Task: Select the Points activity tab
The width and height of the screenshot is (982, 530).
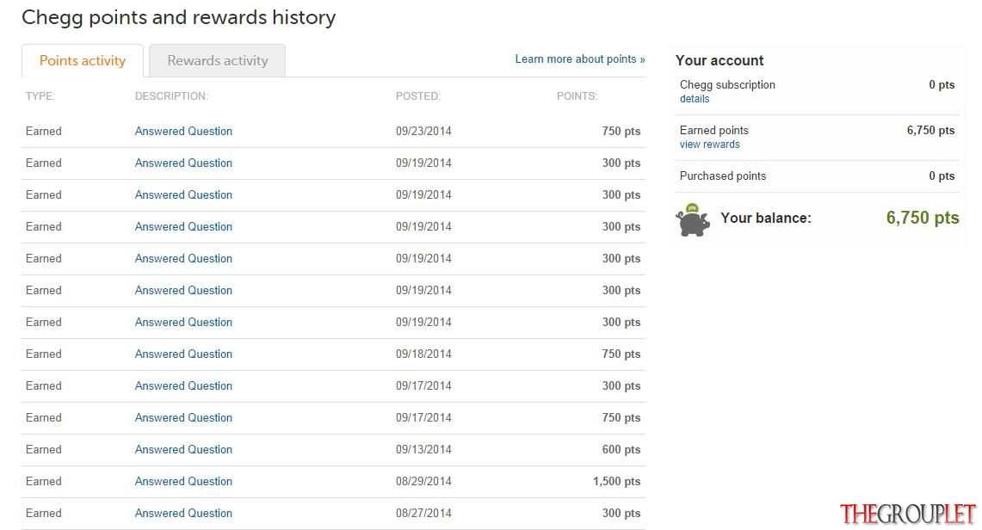Action: (x=82, y=61)
